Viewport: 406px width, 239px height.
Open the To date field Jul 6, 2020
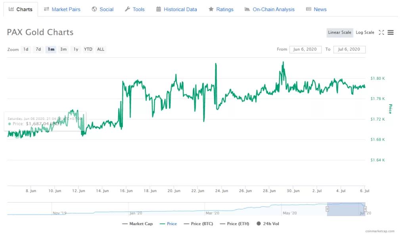(x=349, y=49)
